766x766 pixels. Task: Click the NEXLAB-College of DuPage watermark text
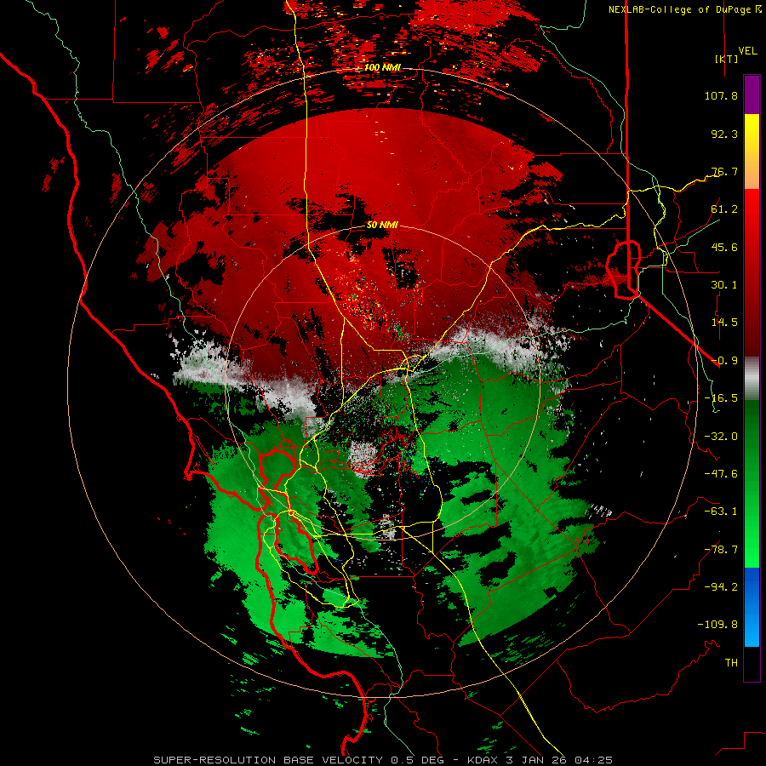[x=684, y=9]
